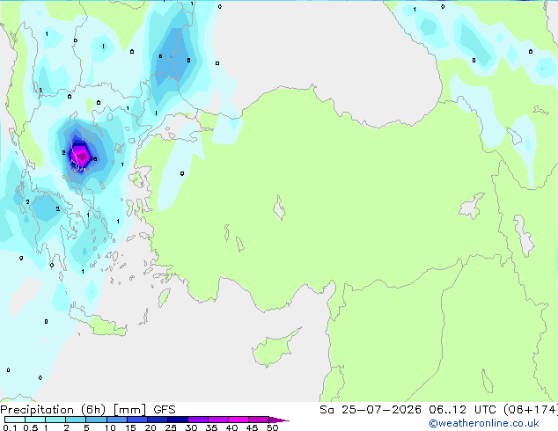Click the '06..12 UTC' time range text
The height and width of the screenshot is (431, 558).
pyautogui.click(x=463, y=410)
